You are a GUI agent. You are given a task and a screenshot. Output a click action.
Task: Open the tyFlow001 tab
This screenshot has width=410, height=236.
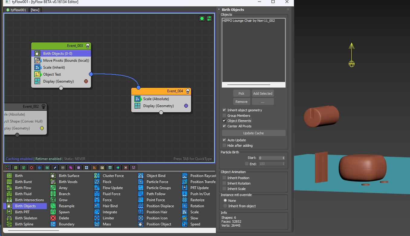point(16,10)
